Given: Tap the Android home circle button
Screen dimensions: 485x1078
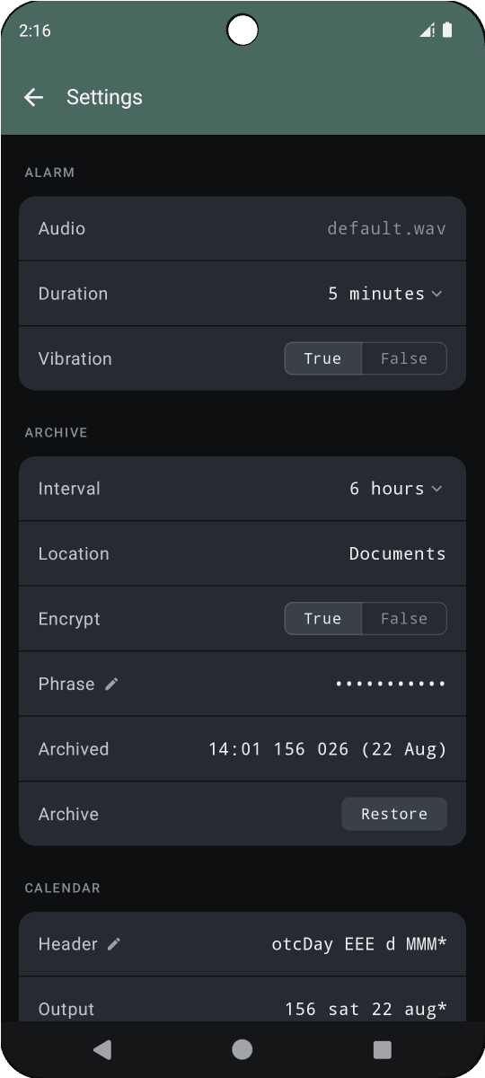Looking at the screenshot, I should [242, 1049].
